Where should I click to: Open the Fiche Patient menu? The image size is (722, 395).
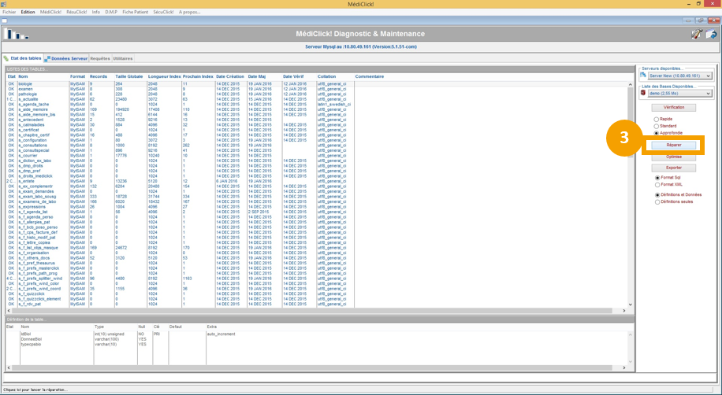pos(135,12)
